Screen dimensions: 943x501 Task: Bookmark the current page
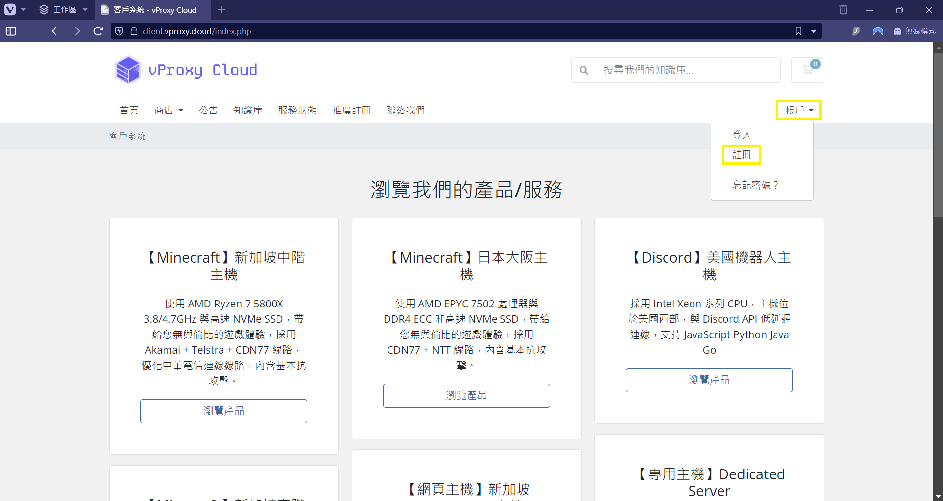click(x=798, y=31)
